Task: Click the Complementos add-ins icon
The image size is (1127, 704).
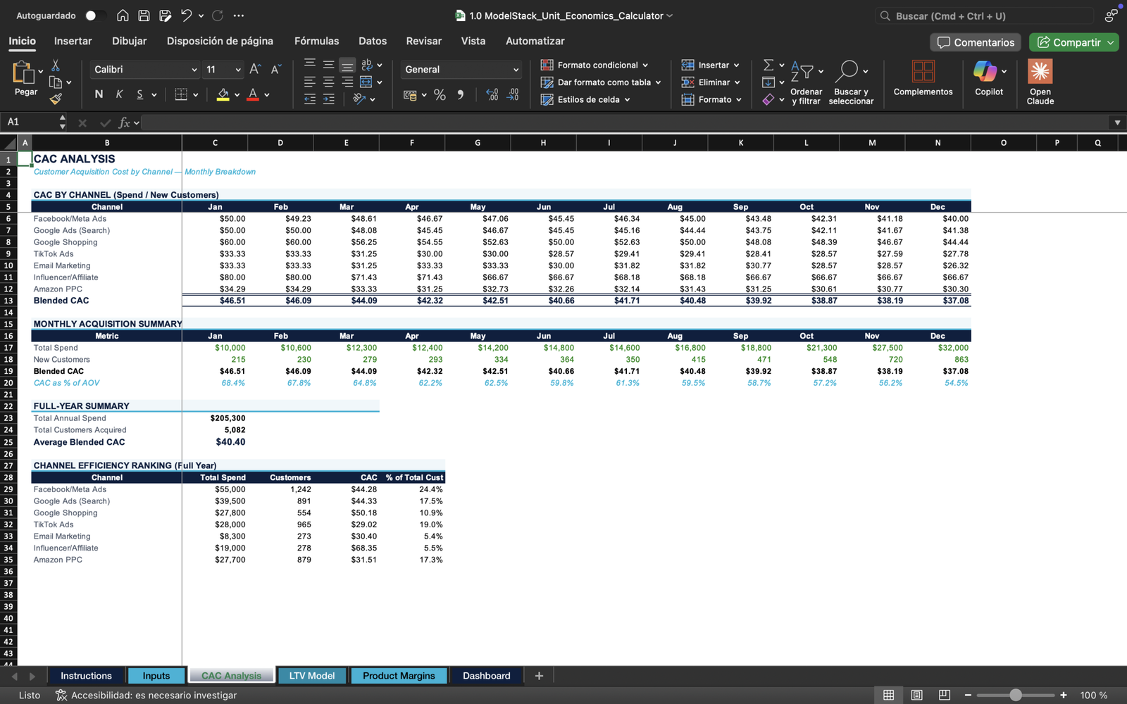Action: (923, 71)
